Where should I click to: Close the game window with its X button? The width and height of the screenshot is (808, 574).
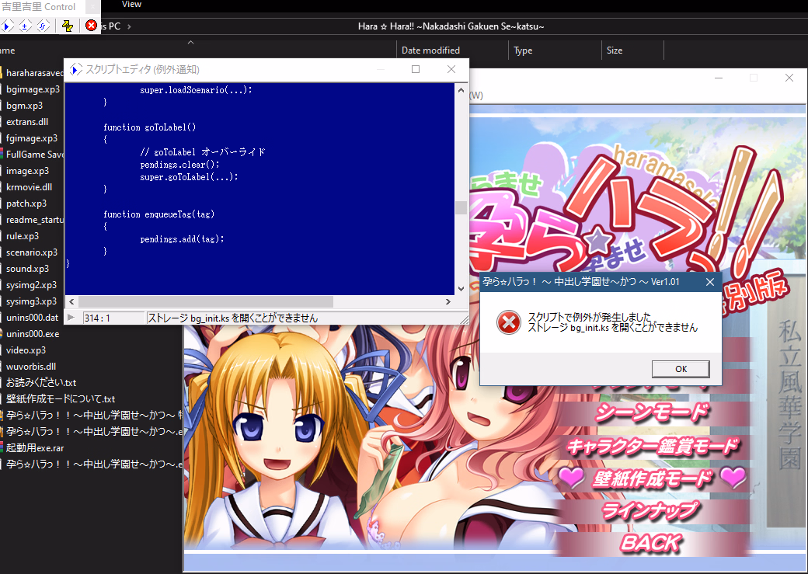click(789, 78)
